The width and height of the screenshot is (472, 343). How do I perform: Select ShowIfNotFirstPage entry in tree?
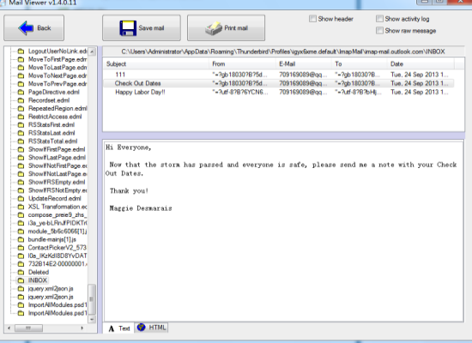pos(57,165)
